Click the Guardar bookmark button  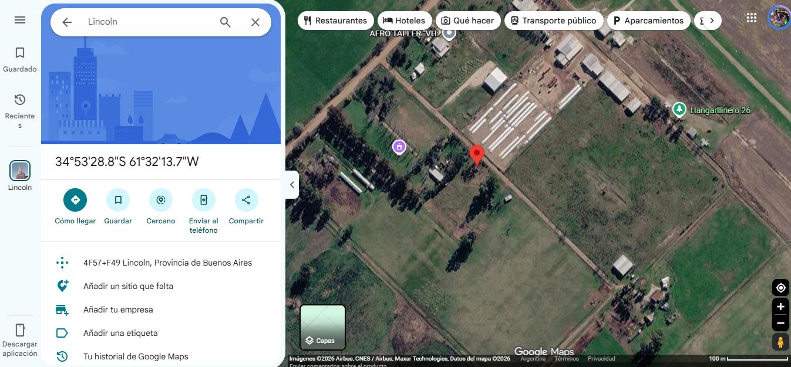(118, 200)
